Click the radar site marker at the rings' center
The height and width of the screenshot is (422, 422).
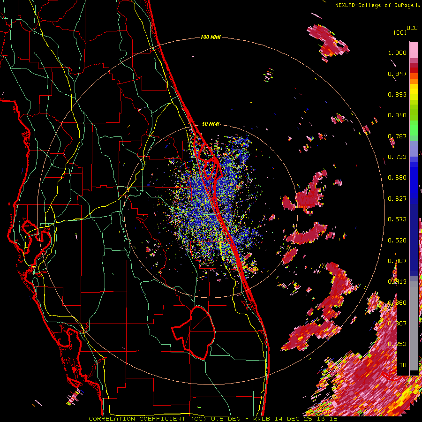[210, 211]
